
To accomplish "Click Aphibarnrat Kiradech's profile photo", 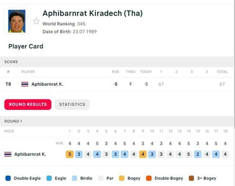I will pyautogui.click(x=17, y=21).
